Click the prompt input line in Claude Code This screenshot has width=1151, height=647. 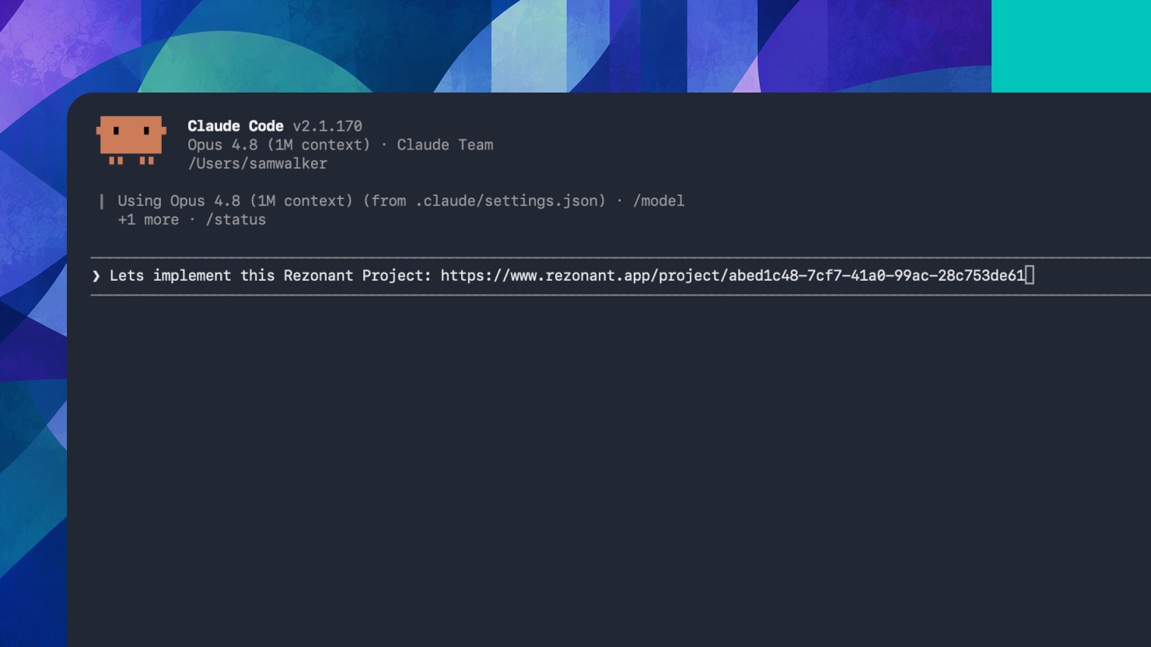tap(621, 276)
